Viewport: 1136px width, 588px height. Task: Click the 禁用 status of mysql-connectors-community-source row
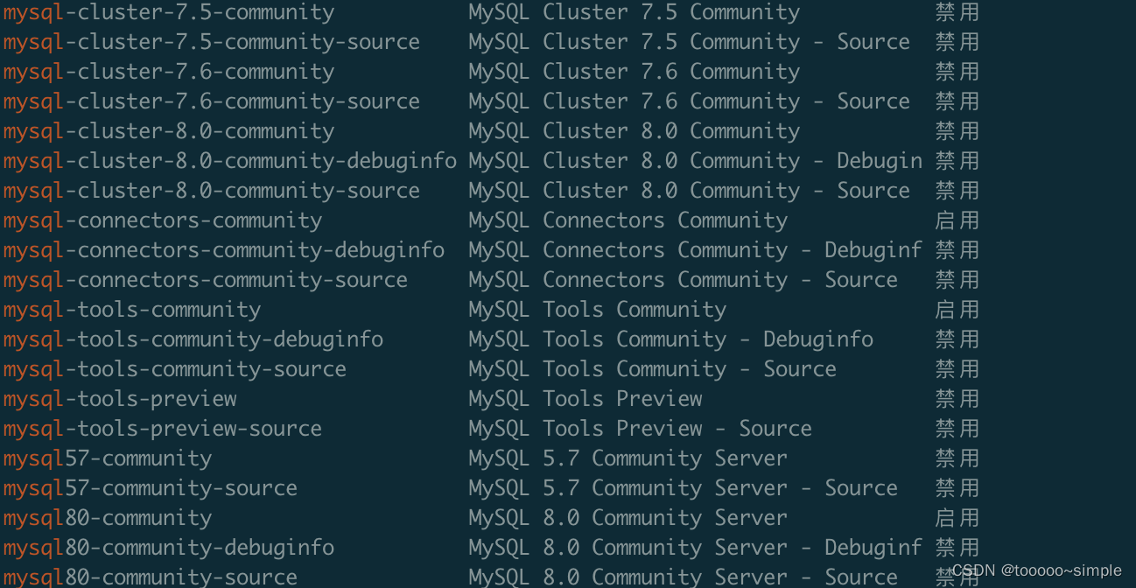pos(957,280)
